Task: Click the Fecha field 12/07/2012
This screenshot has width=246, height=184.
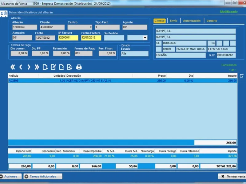Action: click(x=45, y=38)
